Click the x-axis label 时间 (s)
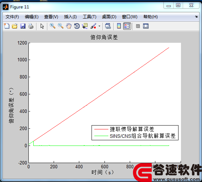Screen dimensions: 202x182 103,172
